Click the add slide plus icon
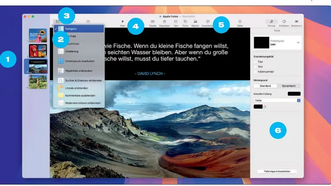331x186 pixels. coord(88,21)
